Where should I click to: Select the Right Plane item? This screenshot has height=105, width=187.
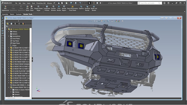[x=15, y=43]
